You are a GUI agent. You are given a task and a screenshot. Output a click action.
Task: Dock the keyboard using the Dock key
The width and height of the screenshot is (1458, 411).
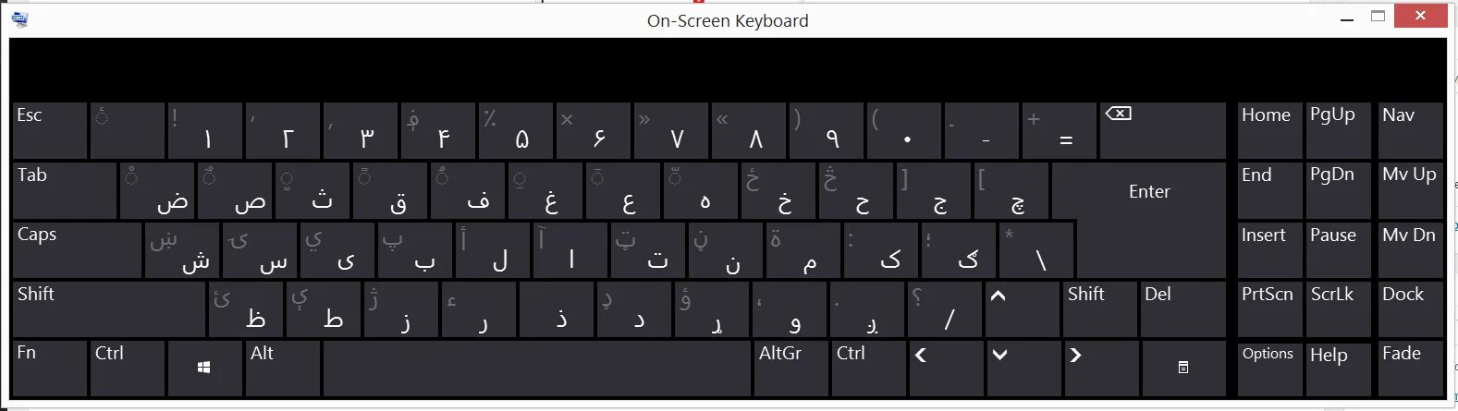tap(1410, 309)
